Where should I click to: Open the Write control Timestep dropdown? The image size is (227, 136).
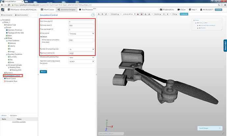click(81, 33)
